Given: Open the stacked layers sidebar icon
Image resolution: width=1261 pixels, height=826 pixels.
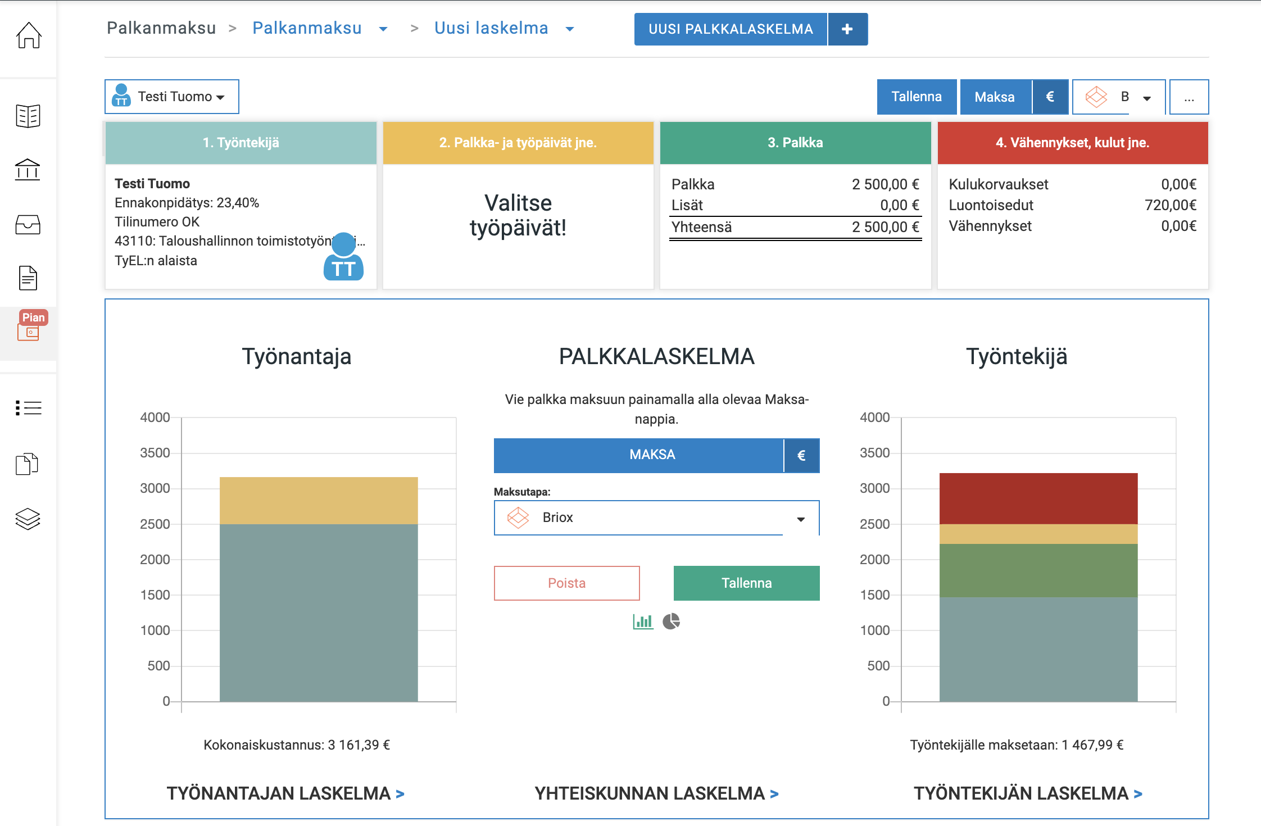Looking at the screenshot, I should click(28, 519).
